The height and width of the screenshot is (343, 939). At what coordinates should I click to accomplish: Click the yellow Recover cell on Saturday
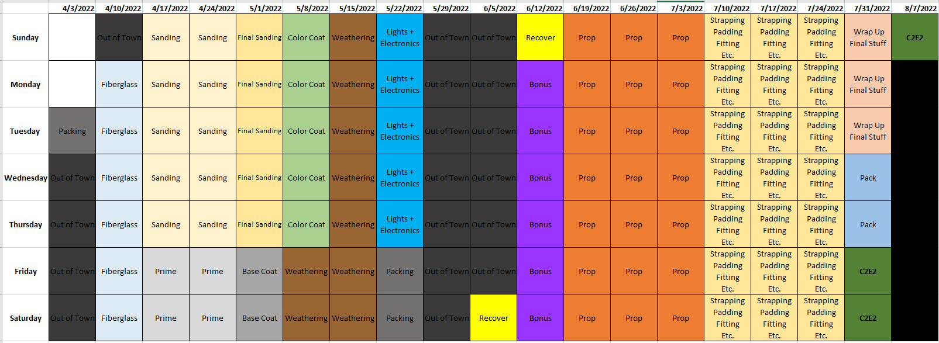coord(493,318)
